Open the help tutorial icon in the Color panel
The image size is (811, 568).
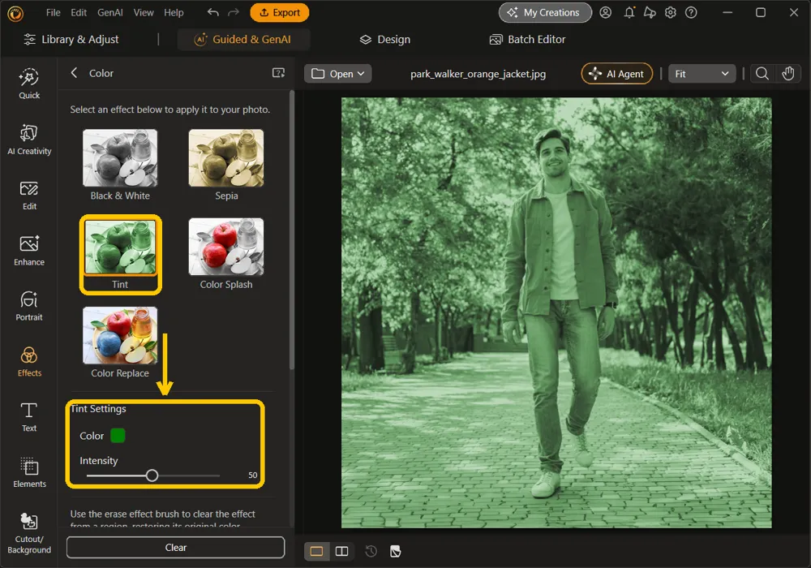click(278, 73)
